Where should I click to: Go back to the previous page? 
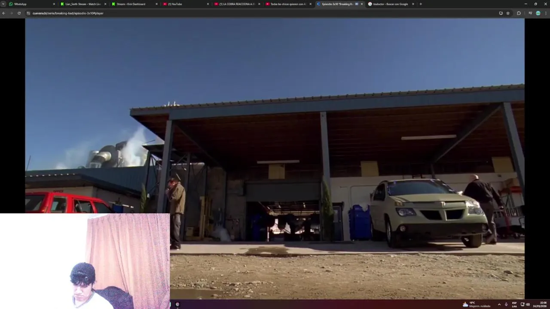[3, 13]
